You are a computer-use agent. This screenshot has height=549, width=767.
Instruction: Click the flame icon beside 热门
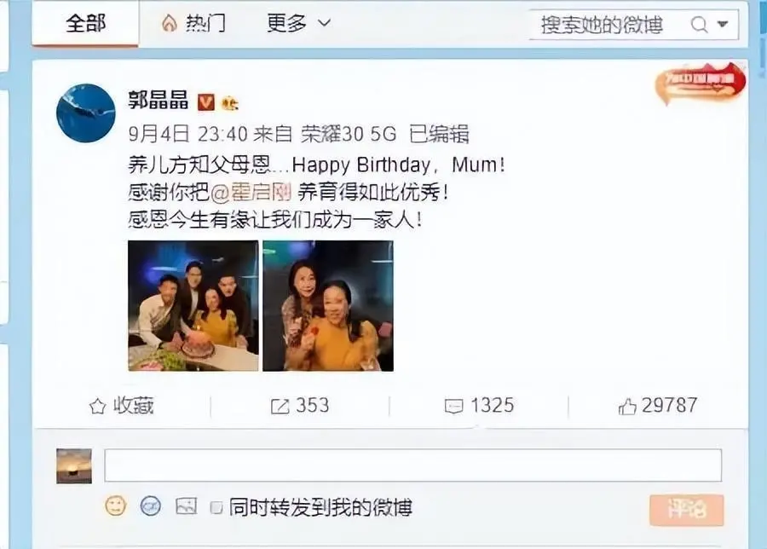coord(170,22)
